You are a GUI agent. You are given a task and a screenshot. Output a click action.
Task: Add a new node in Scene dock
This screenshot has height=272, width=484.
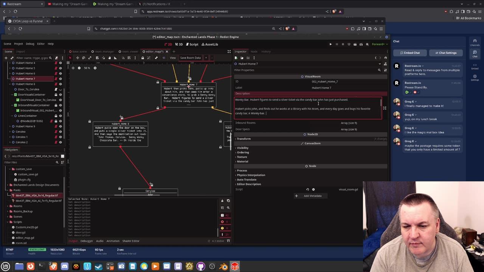(6, 58)
